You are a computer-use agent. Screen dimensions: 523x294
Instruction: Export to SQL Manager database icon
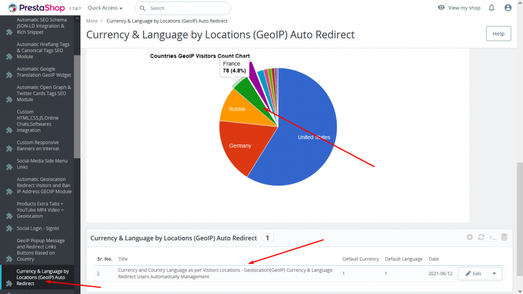pyautogui.click(x=504, y=238)
